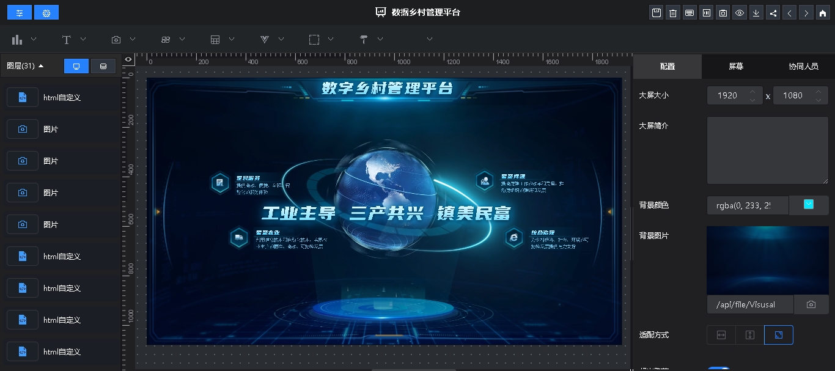
Task: Open the keyboard shortcuts icon
Action: click(x=690, y=13)
